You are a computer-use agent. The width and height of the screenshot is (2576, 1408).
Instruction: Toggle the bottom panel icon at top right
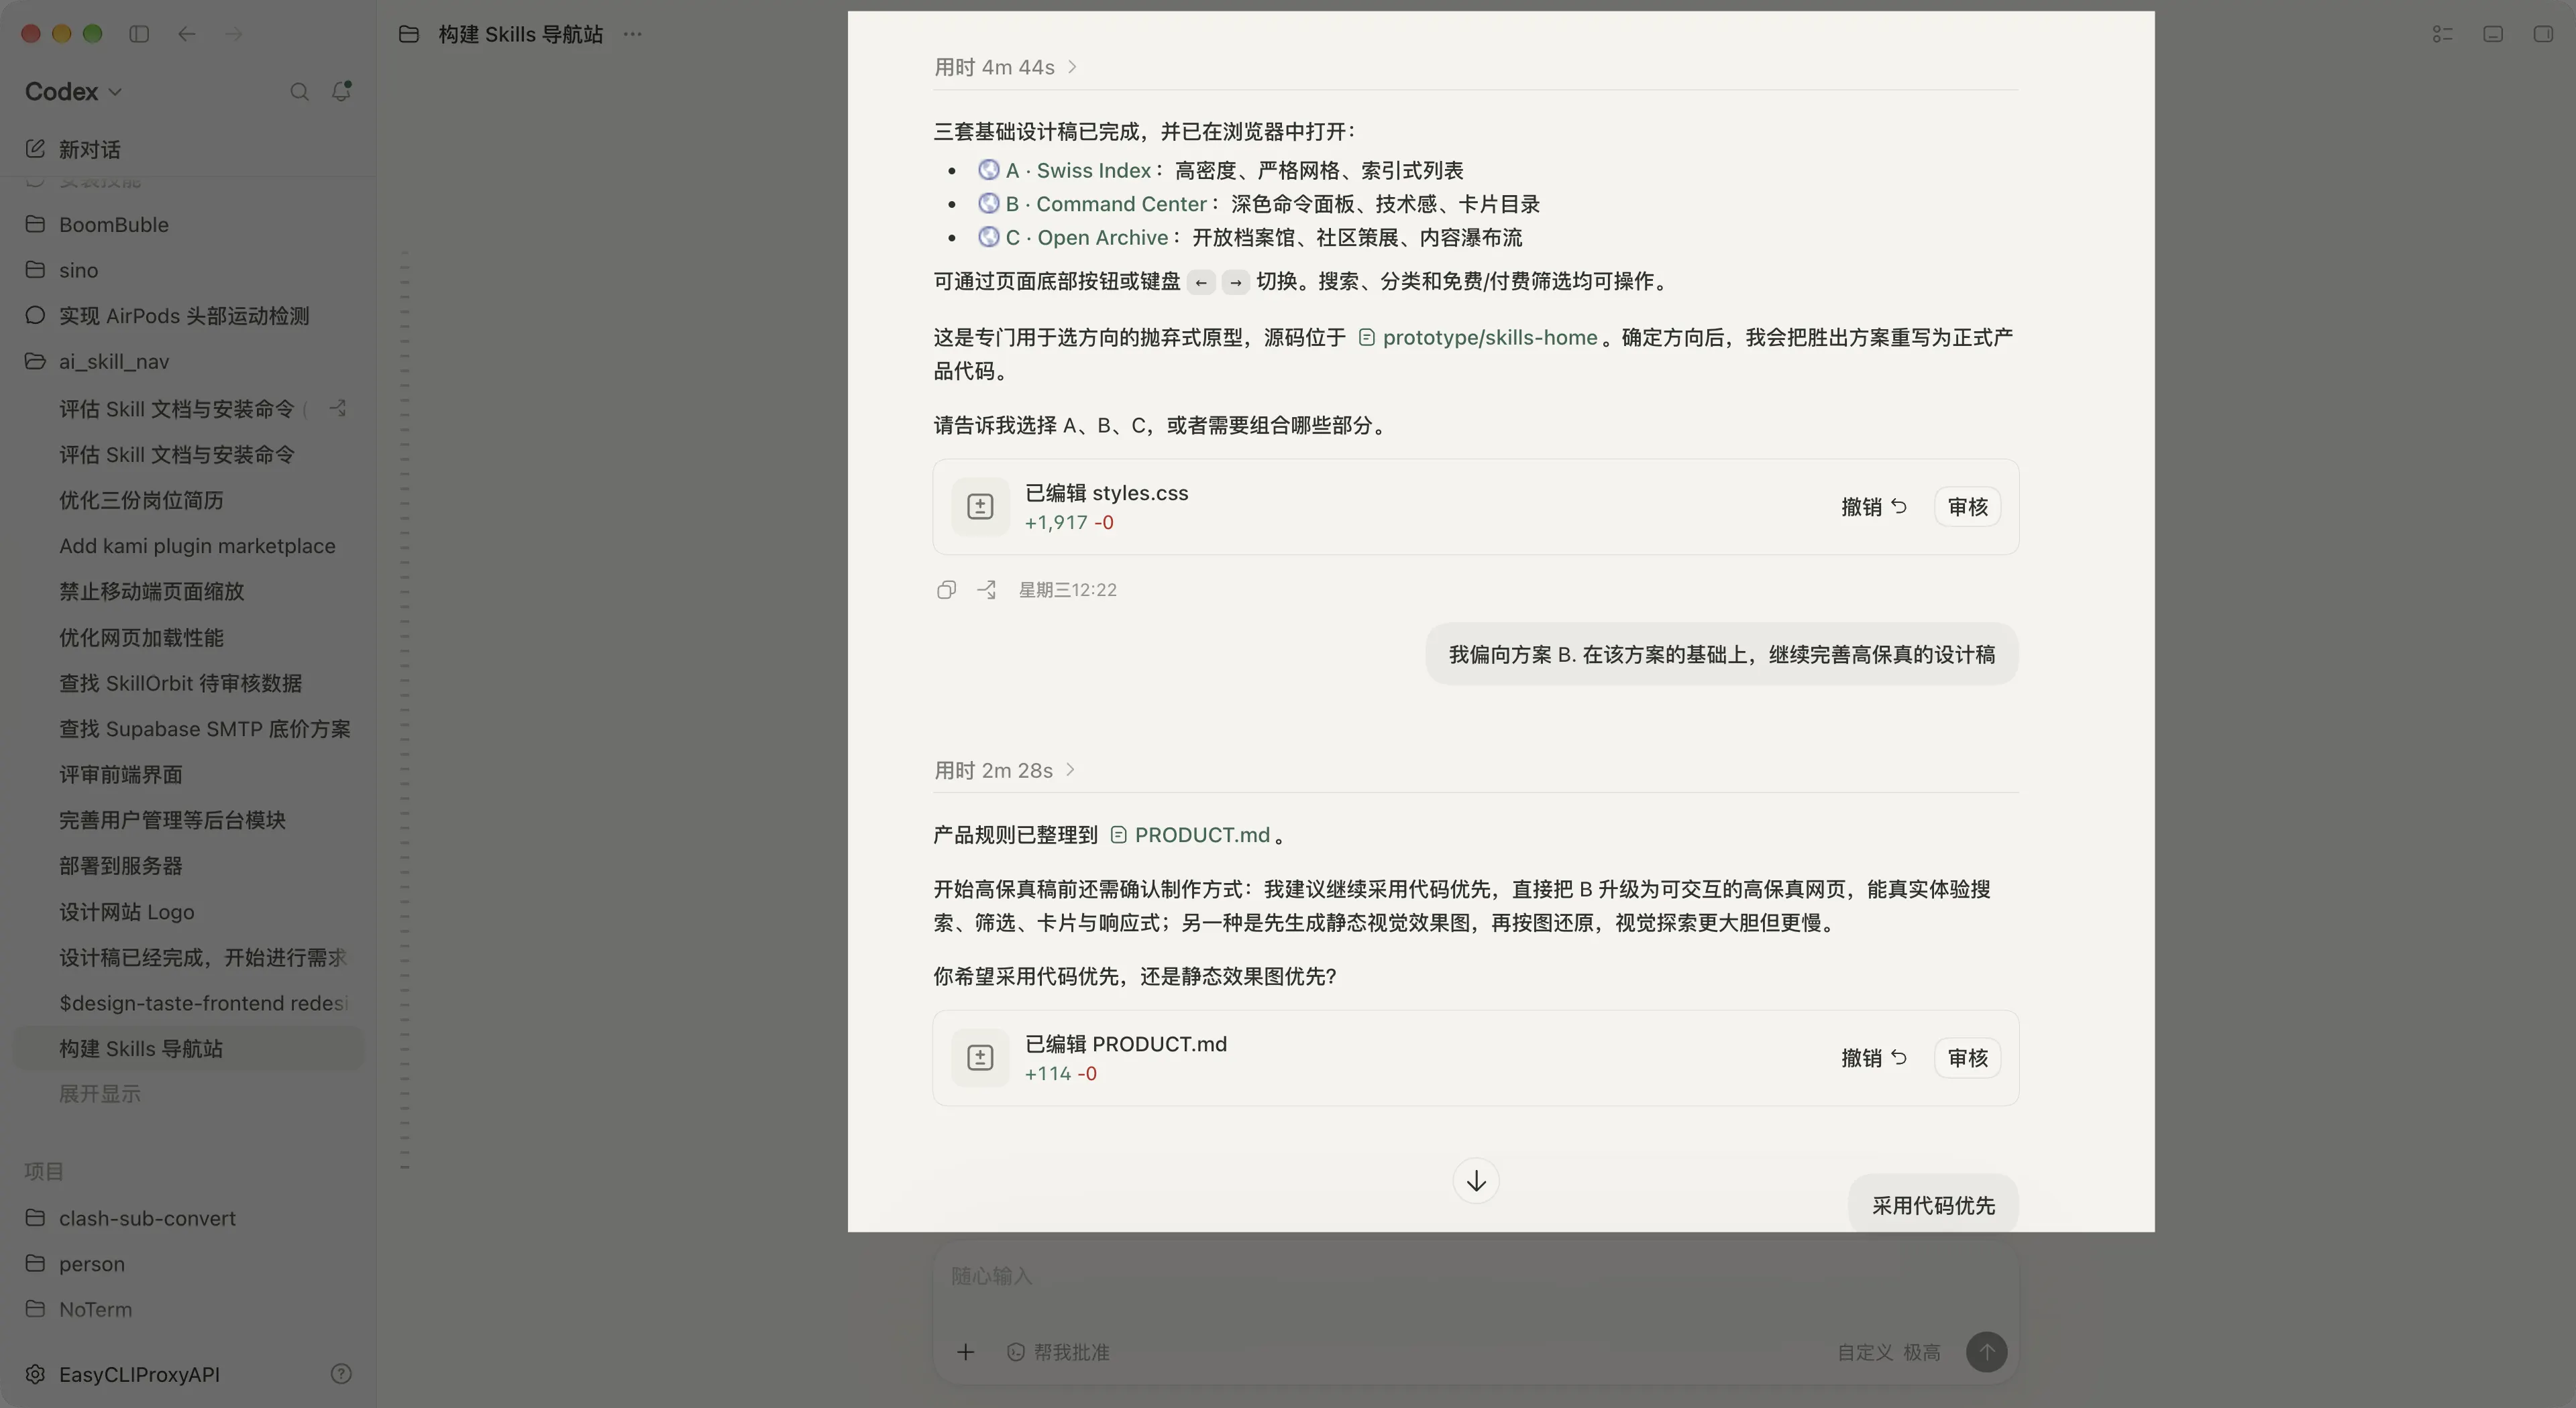coord(2493,34)
